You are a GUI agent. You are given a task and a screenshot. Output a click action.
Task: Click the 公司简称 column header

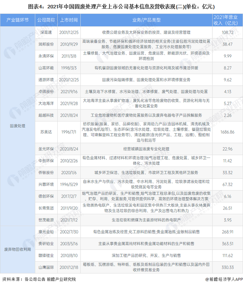pos(46,20)
